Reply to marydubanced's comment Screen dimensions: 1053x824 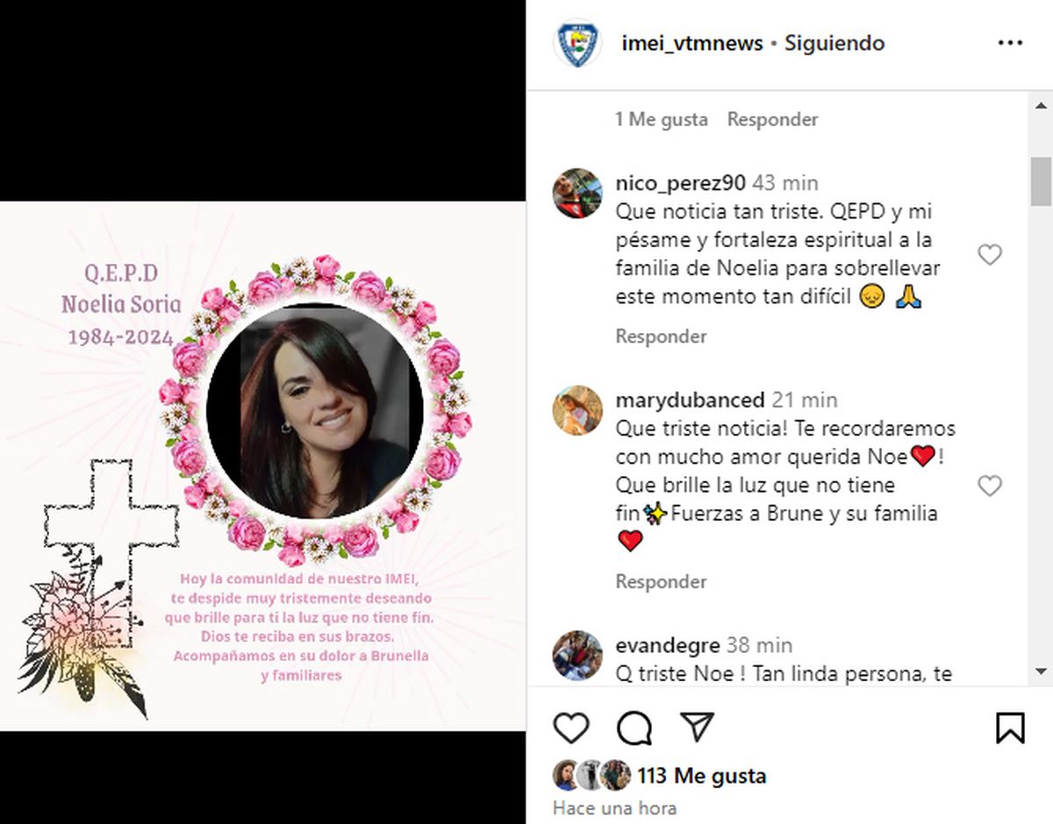coord(661,581)
